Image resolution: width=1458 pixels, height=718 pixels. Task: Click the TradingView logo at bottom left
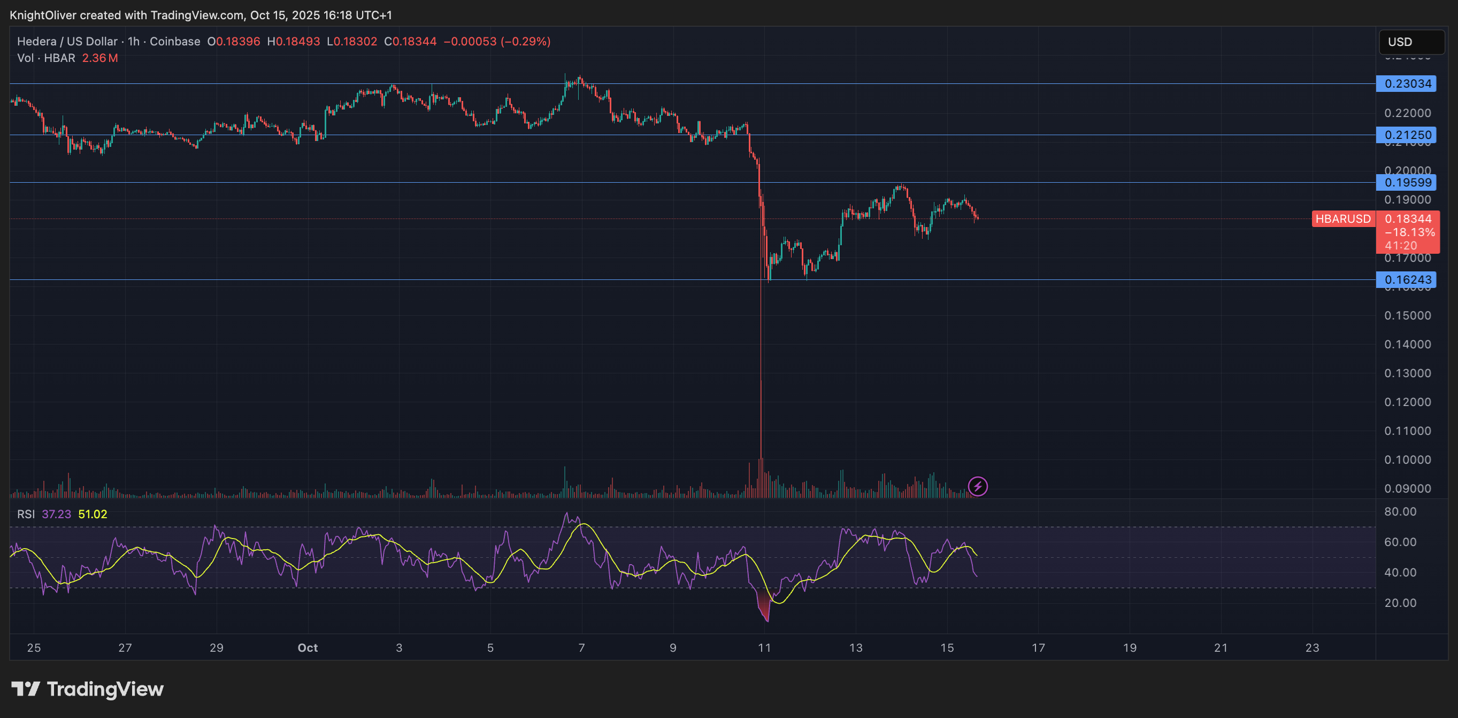[87, 689]
